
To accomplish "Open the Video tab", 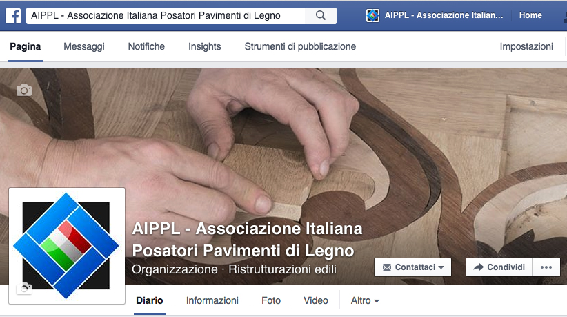I will tap(316, 300).
